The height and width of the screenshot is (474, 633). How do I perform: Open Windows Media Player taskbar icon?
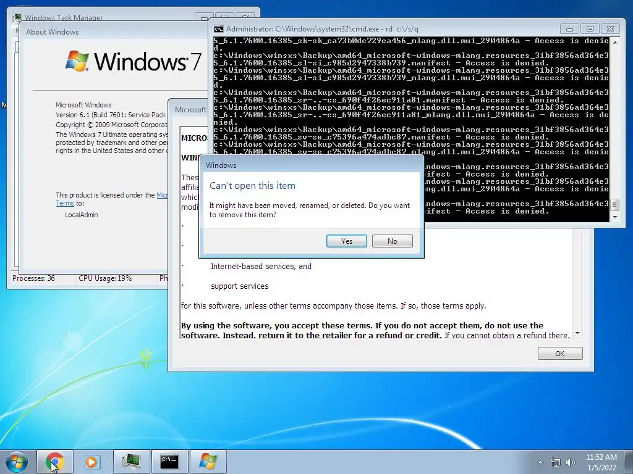pyautogui.click(x=92, y=462)
